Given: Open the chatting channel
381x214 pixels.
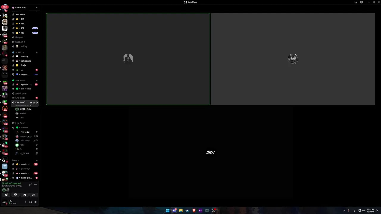Looking at the screenshot, I should (25, 56).
